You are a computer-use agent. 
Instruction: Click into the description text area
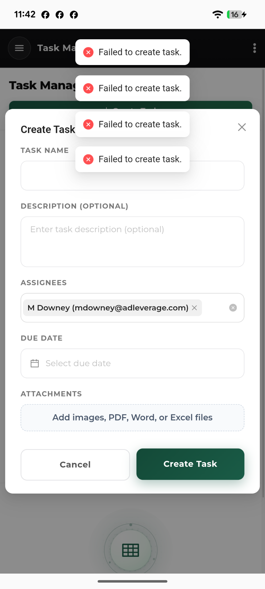132,242
